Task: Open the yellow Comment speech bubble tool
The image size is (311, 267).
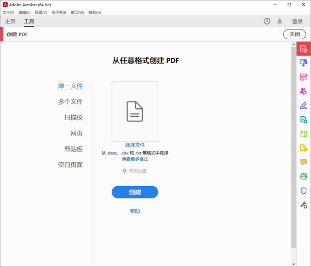Action: [x=303, y=162]
